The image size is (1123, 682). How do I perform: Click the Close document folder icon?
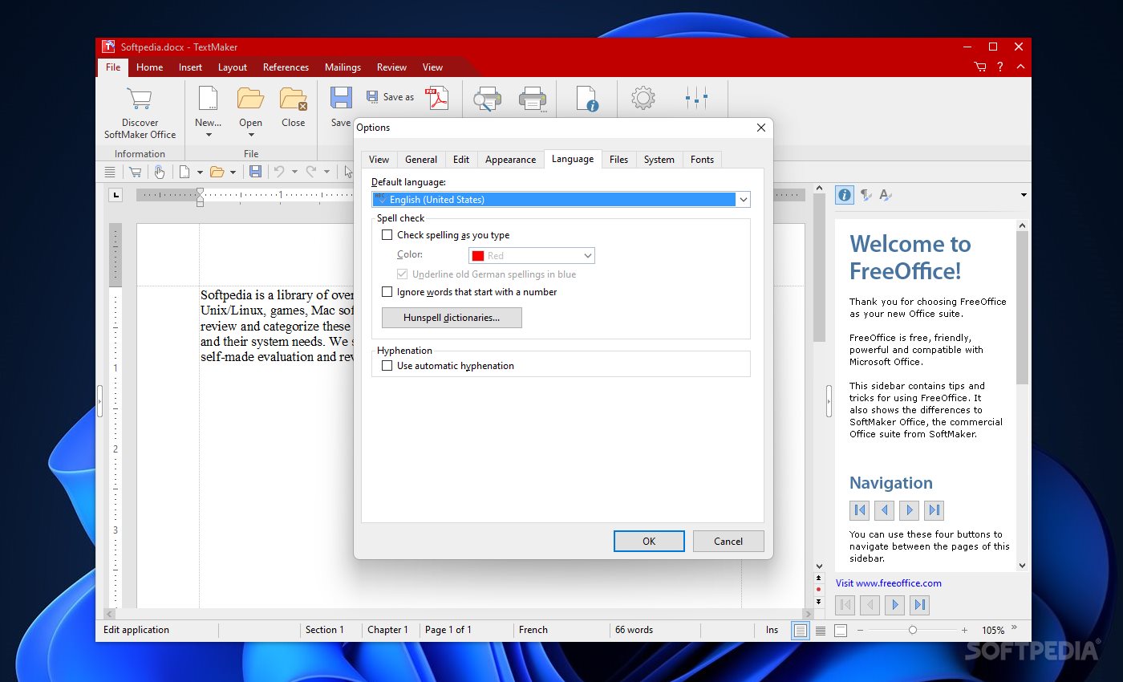[293, 99]
